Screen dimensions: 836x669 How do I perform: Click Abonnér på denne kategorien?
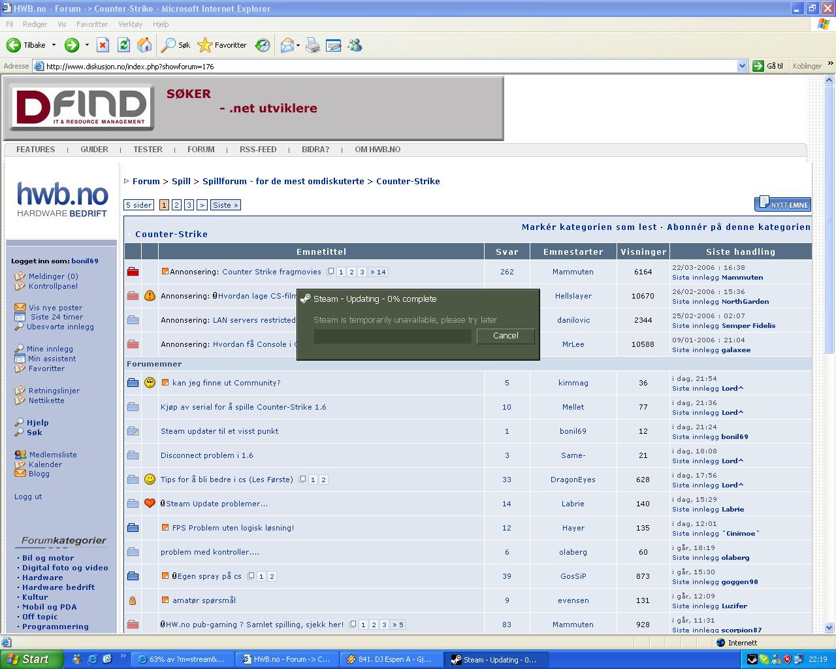pos(739,227)
